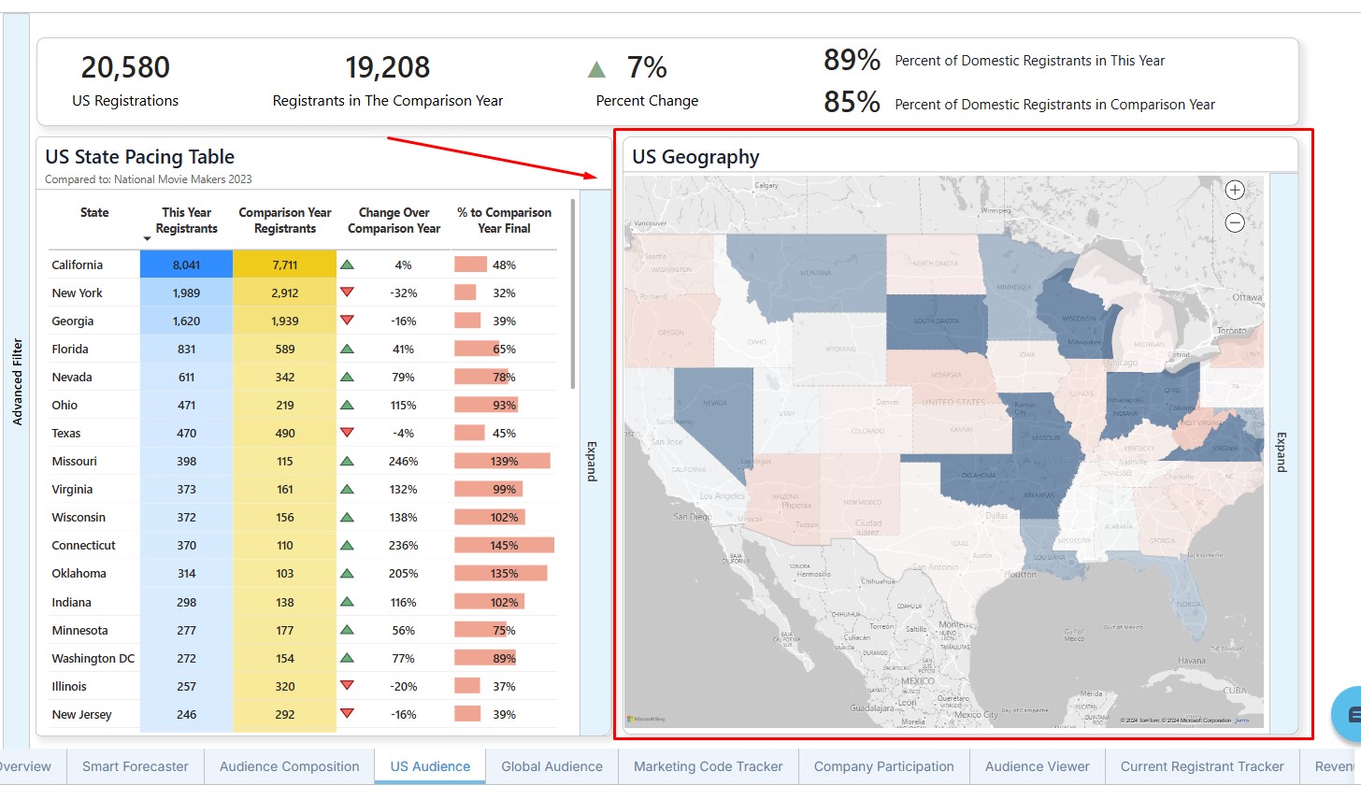The width and height of the screenshot is (1361, 800).
Task: Go to the Smart Forecaster tab
Action: (136, 766)
